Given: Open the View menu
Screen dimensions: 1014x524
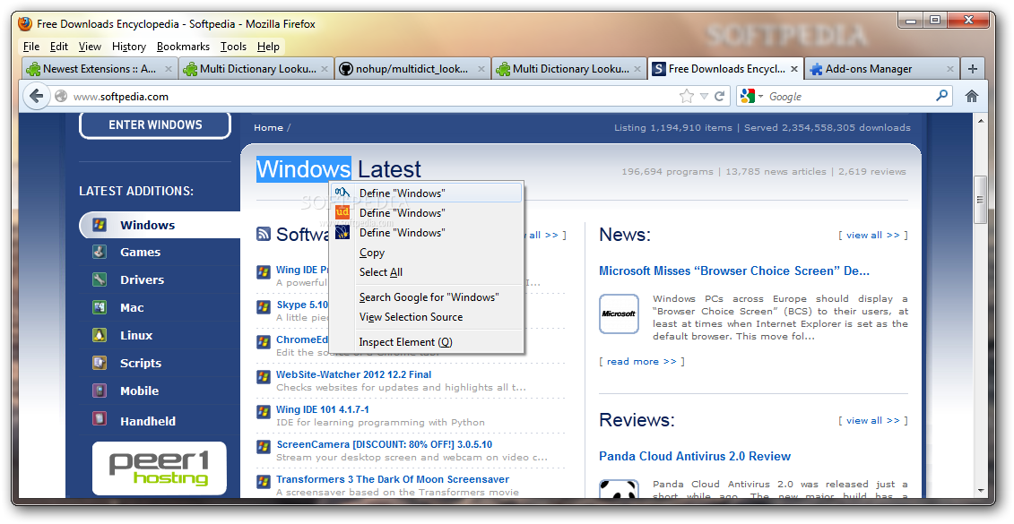Looking at the screenshot, I should coord(90,47).
